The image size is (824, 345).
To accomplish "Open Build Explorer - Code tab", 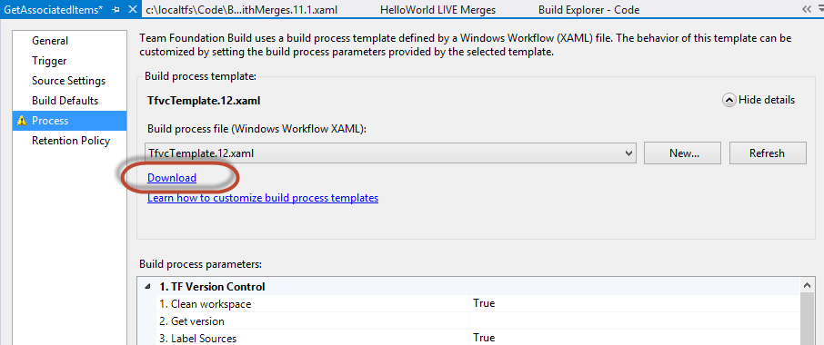I will pos(588,9).
